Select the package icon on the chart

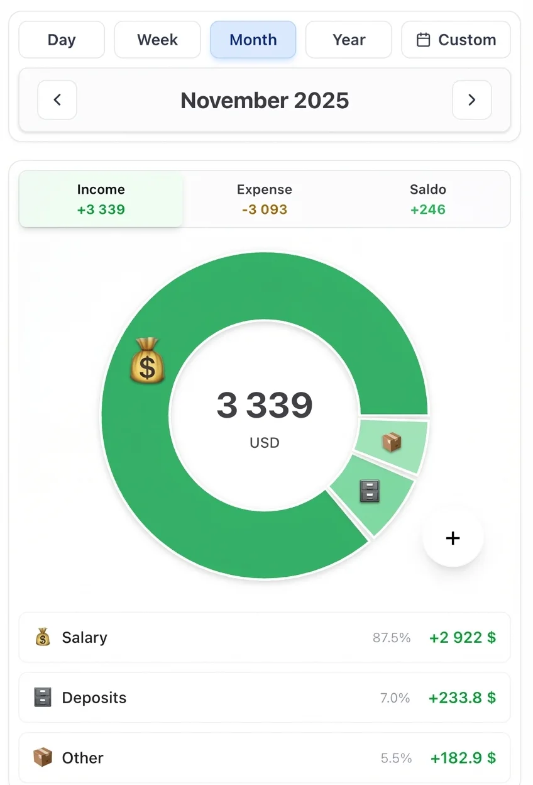point(393,442)
